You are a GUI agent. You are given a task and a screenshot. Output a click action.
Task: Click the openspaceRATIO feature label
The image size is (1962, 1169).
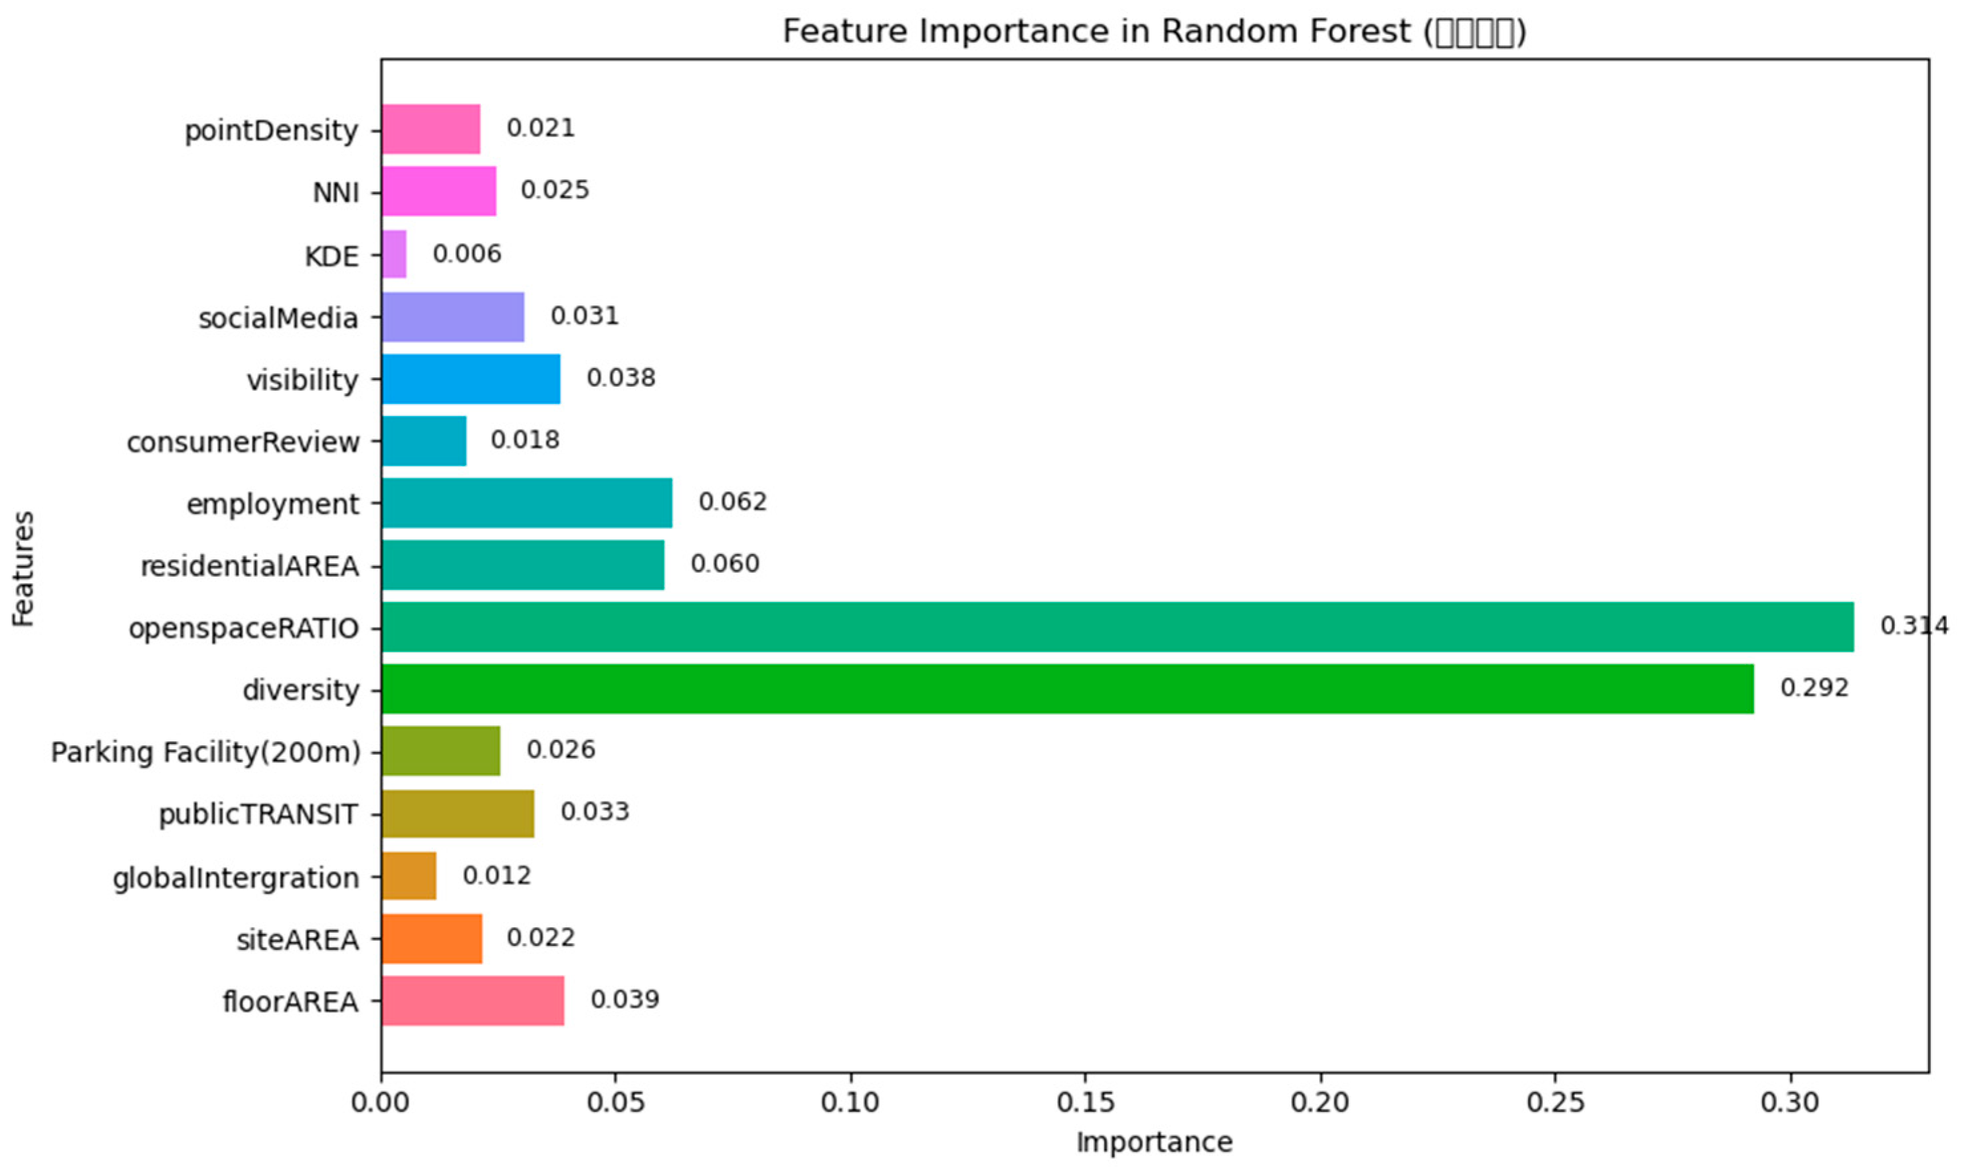243,630
